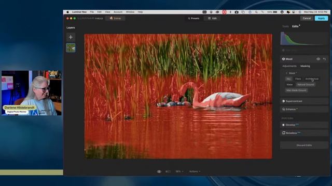Image resolution: width=332 pixels, height=186 pixels.
Task: Open the Luminar Neo app menu
Action: 79,12
